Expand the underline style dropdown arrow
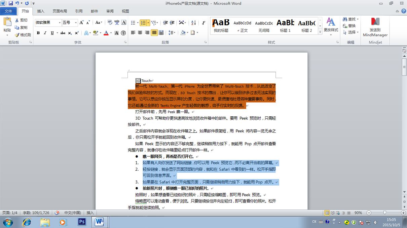This screenshot has width=407, height=228. [x=57, y=33]
